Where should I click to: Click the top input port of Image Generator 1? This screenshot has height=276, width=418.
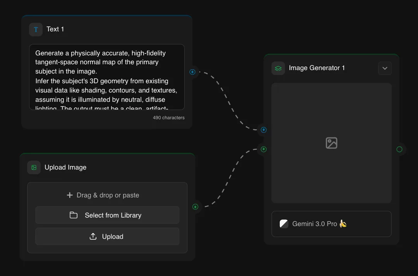coord(263,130)
